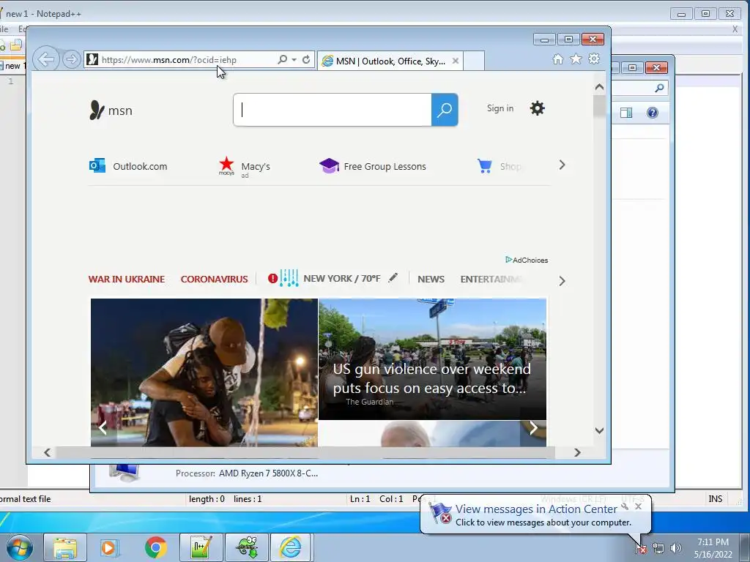The image size is (750, 562).
Task: Open the Outlook.com shortcut
Action: click(128, 166)
